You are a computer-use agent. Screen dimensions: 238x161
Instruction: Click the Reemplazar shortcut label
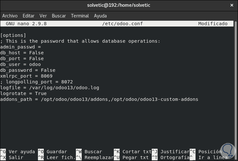(99, 157)
